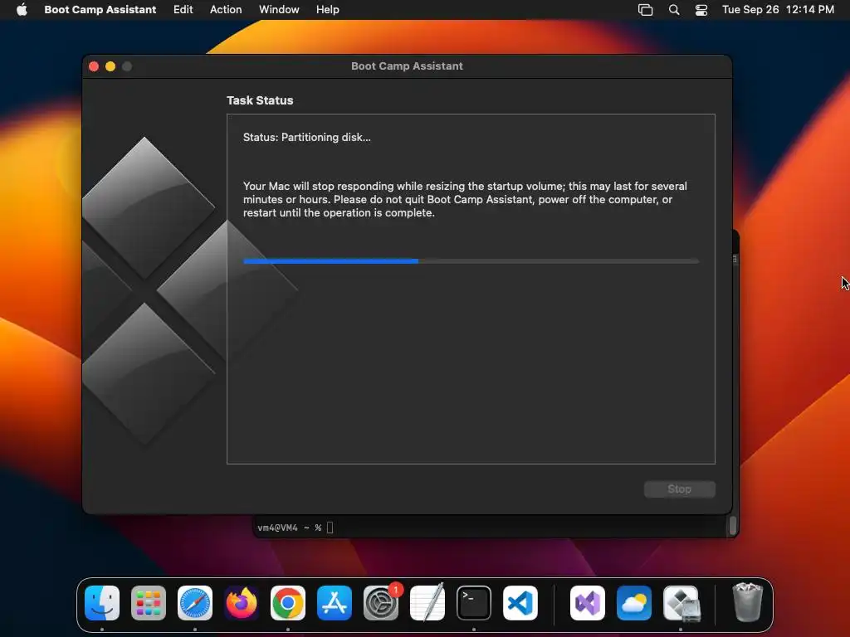Open Finder from the Dock
This screenshot has width=850, height=637.
coord(102,603)
